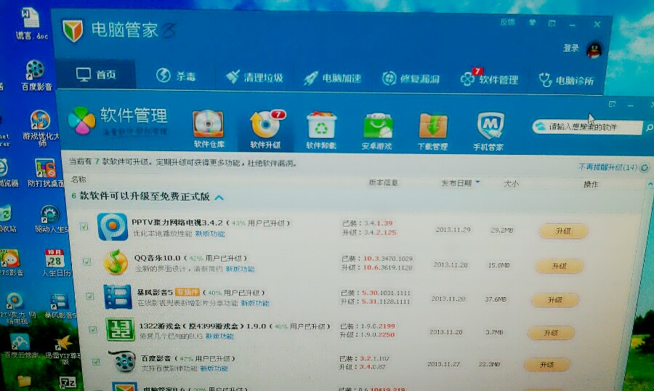Image resolution: width=654 pixels, height=391 pixels.
Task: Click 升级 button for 暴风影音5
Action: click(555, 299)
